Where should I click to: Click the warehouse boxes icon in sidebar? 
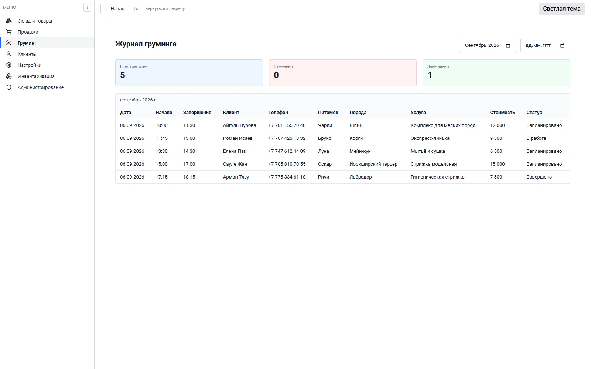click(x=9, y=21)
